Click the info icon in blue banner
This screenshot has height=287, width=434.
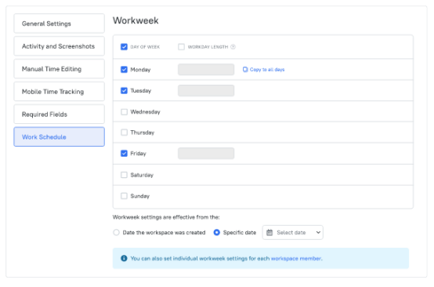click(124, 258)
